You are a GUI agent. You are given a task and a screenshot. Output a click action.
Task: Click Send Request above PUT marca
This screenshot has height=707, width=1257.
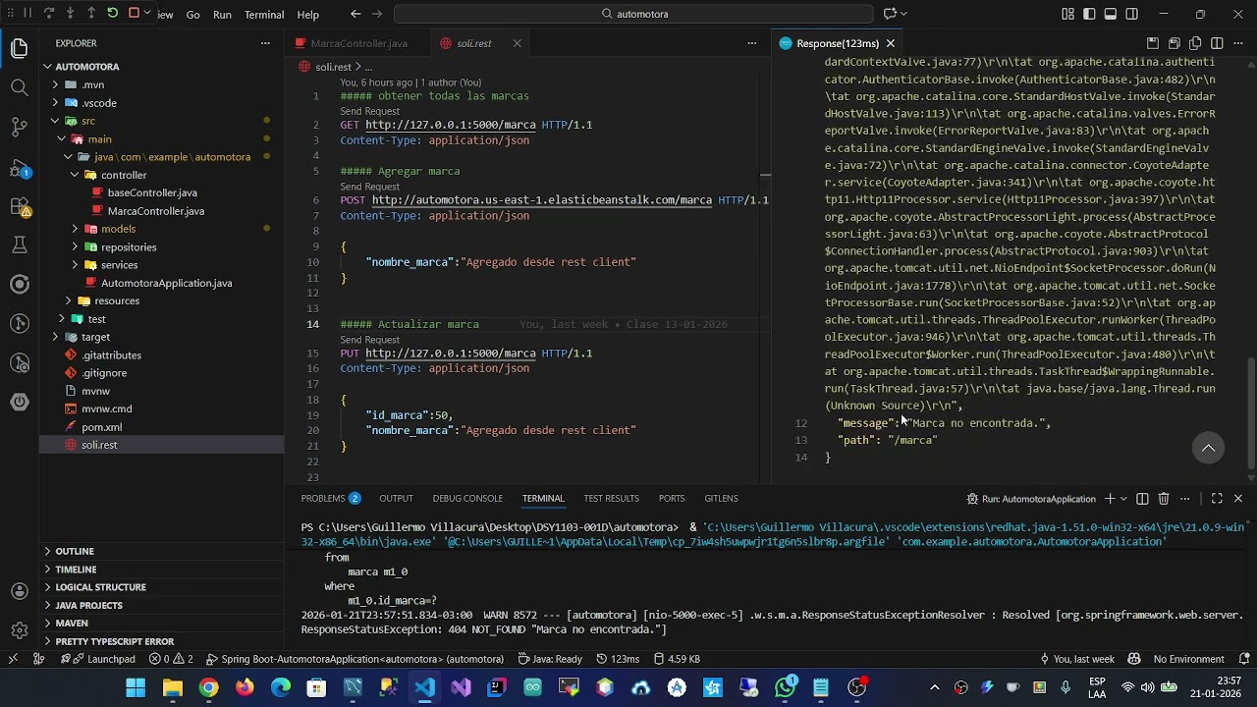pos(369,339)
